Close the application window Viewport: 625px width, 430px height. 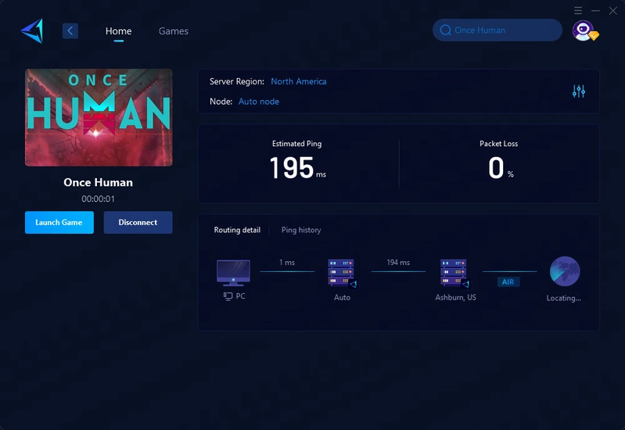613,11
